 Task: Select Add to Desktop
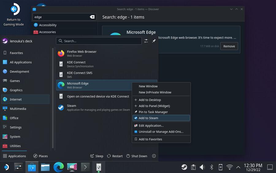161,100
